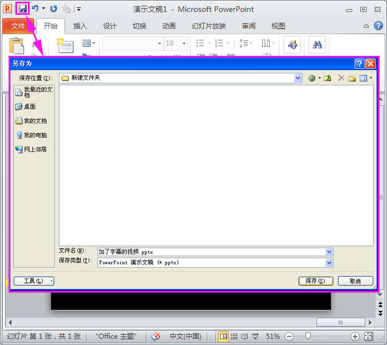Click the Up One Level folder icon

pos(327,79)
